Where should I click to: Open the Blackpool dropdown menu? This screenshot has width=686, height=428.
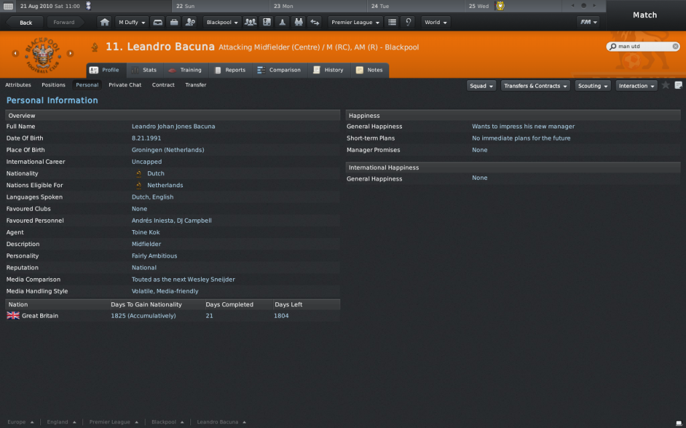coord(222,22)
